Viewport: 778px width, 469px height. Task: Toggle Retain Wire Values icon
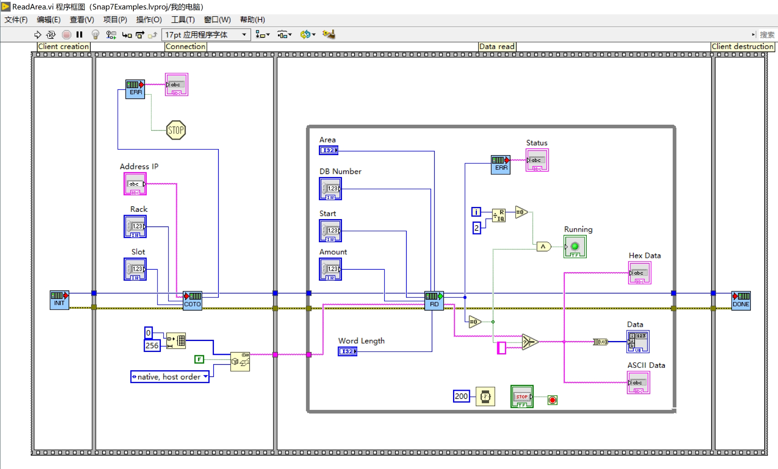click(x=111, y=35)
